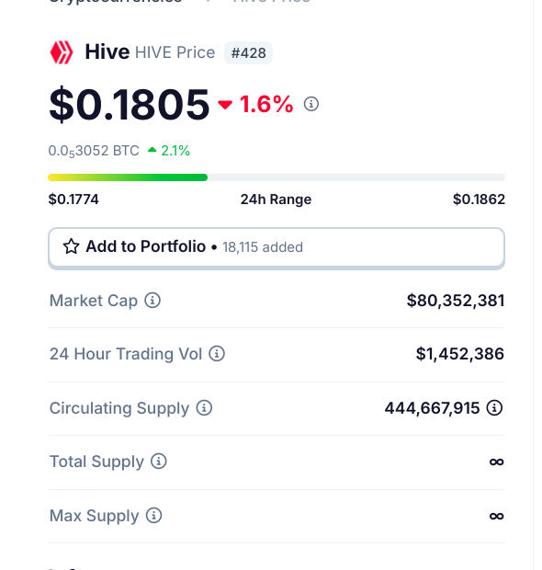Click Market Cap info icon
Image resolution: width=542 pixels, height=570 pixels.
tap(152, 301)
